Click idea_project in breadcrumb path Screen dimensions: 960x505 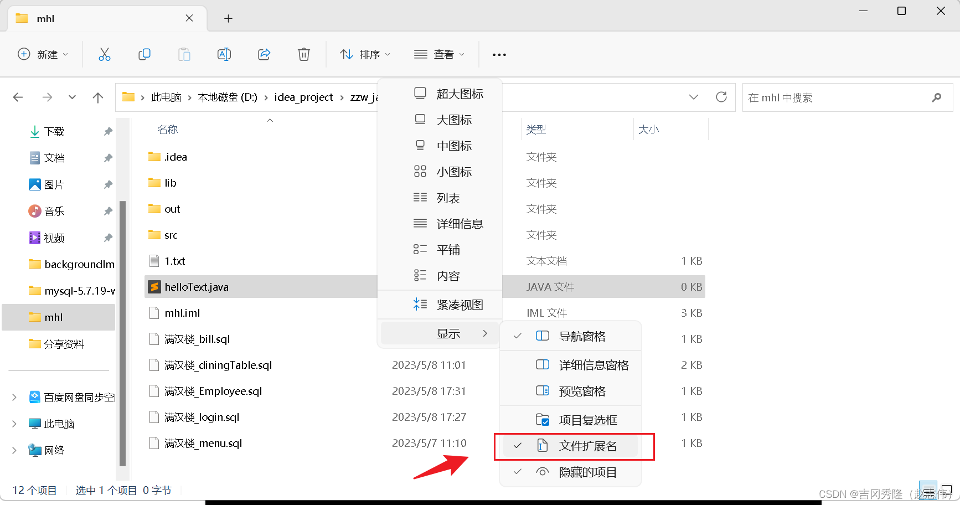[303, 97]
